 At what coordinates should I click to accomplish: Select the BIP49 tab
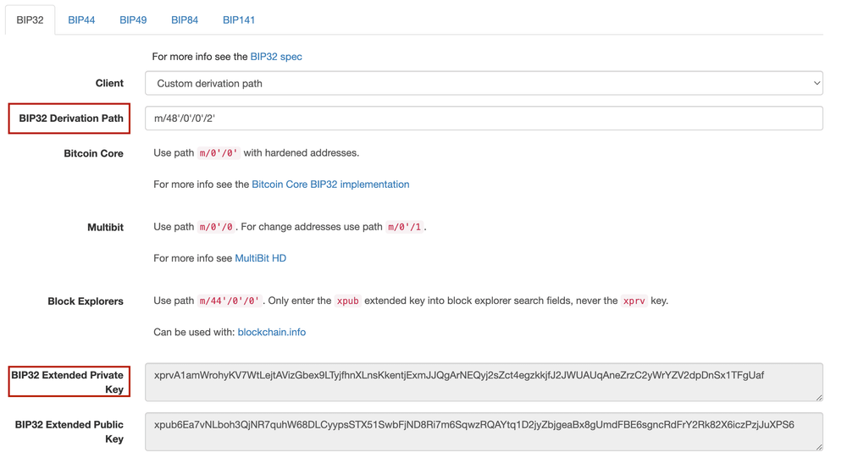133,19
